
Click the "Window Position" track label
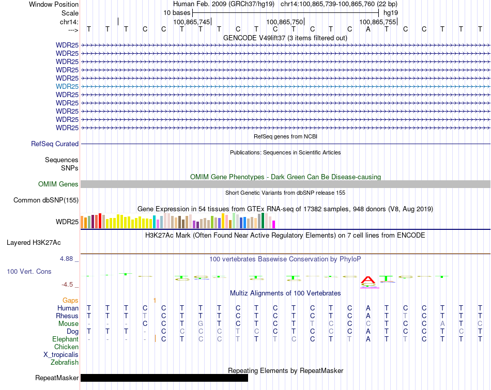coord(54,4)
